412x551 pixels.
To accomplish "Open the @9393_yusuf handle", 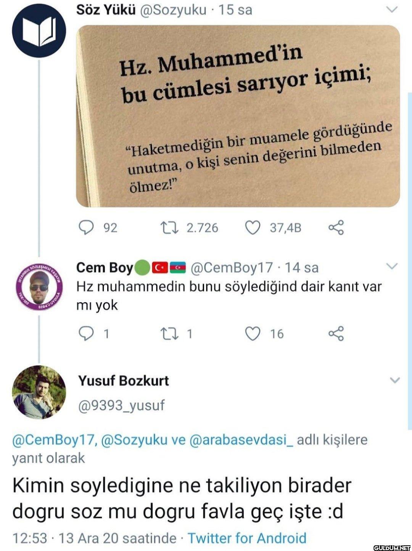I will point(121,405).
